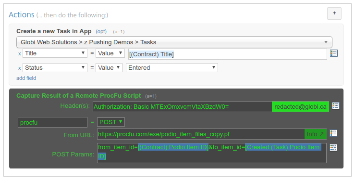Open token picker icon beside POST Params
Image resolution: width=355 pixels, height=180 pixels.
(333, 148)
